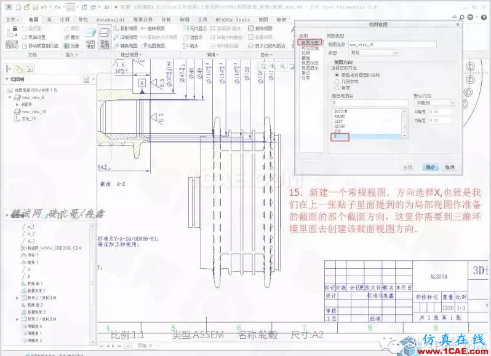Screen dimensions: 491x356
Task: Open 页面设置 sheet setup
Action: point(33,37)
